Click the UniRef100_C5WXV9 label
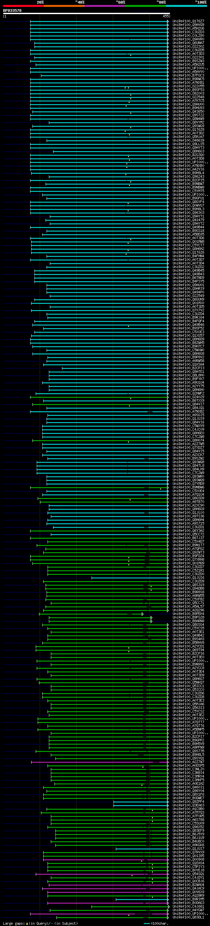The height and width of the screenshot is (926, 210). 188,426
